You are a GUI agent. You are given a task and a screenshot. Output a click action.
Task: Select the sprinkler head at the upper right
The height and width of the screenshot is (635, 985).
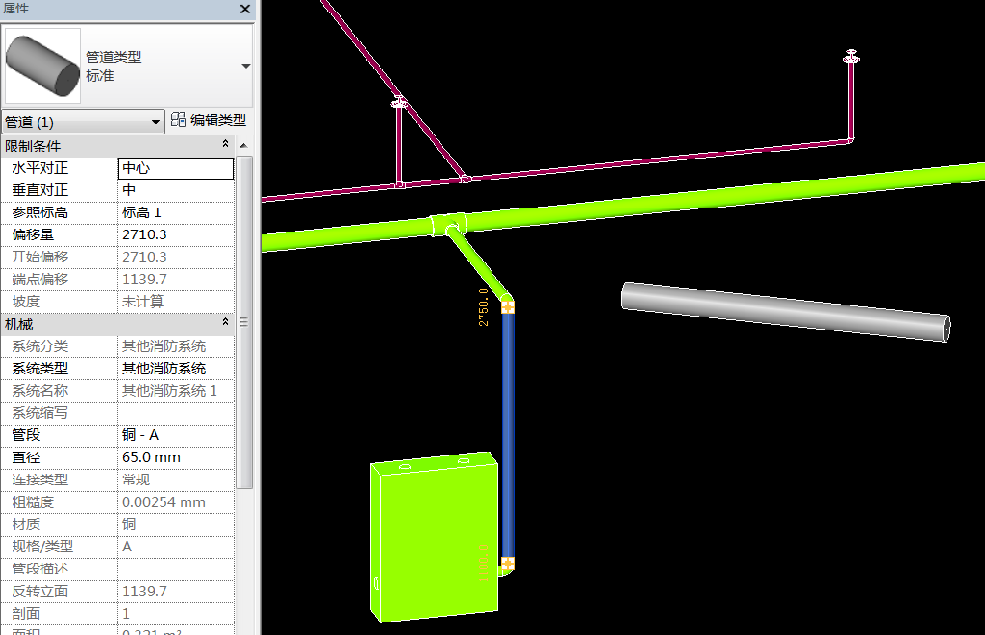point(850,60)
